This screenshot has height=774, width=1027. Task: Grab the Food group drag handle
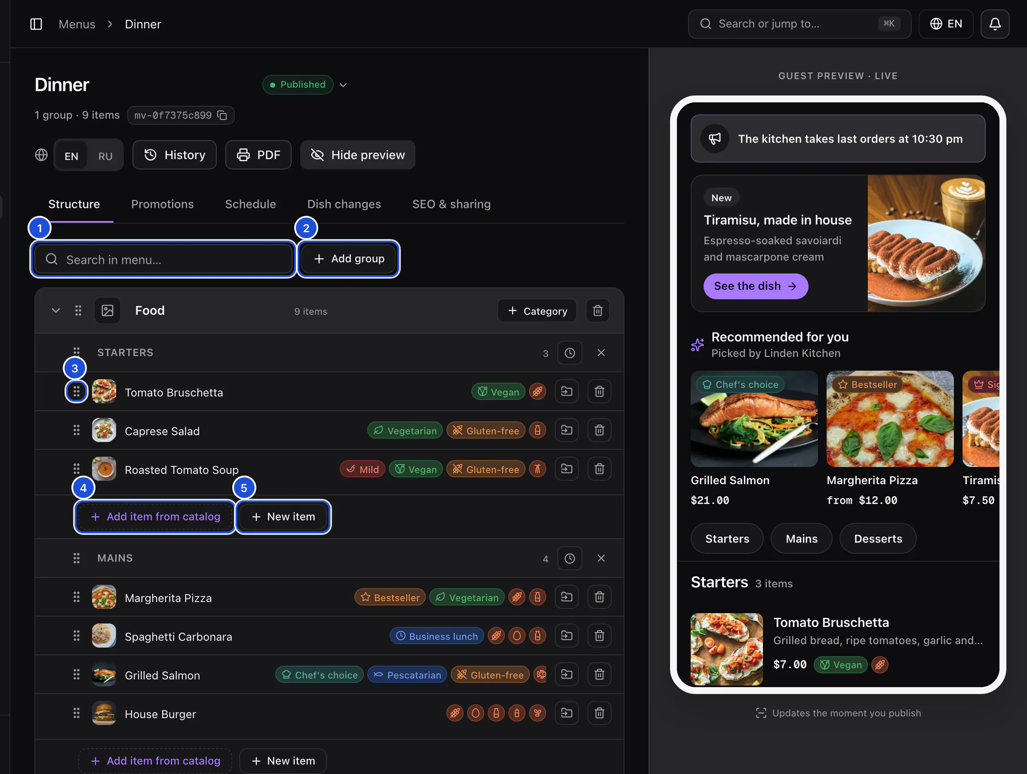[x=78, y=310]
